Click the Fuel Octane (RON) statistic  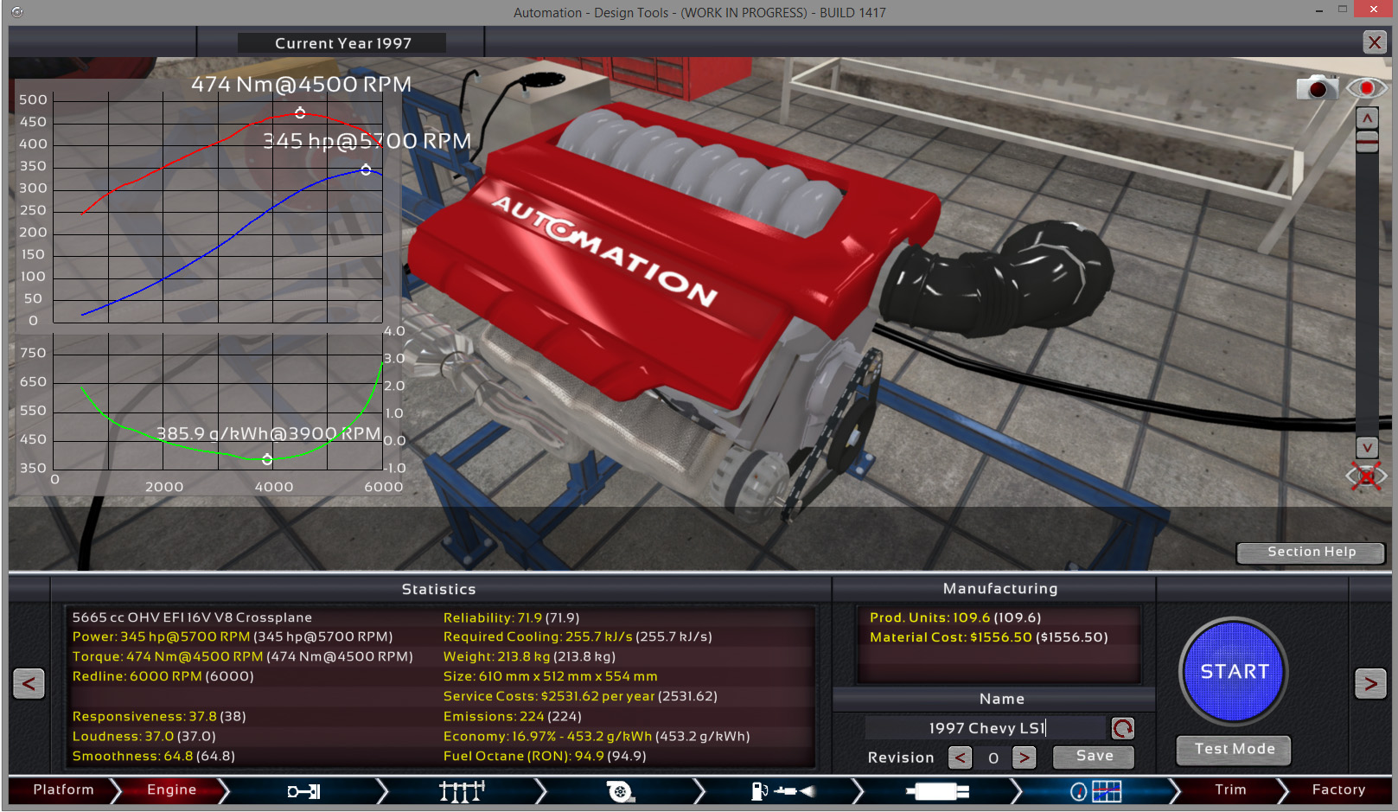pos(545,757)
